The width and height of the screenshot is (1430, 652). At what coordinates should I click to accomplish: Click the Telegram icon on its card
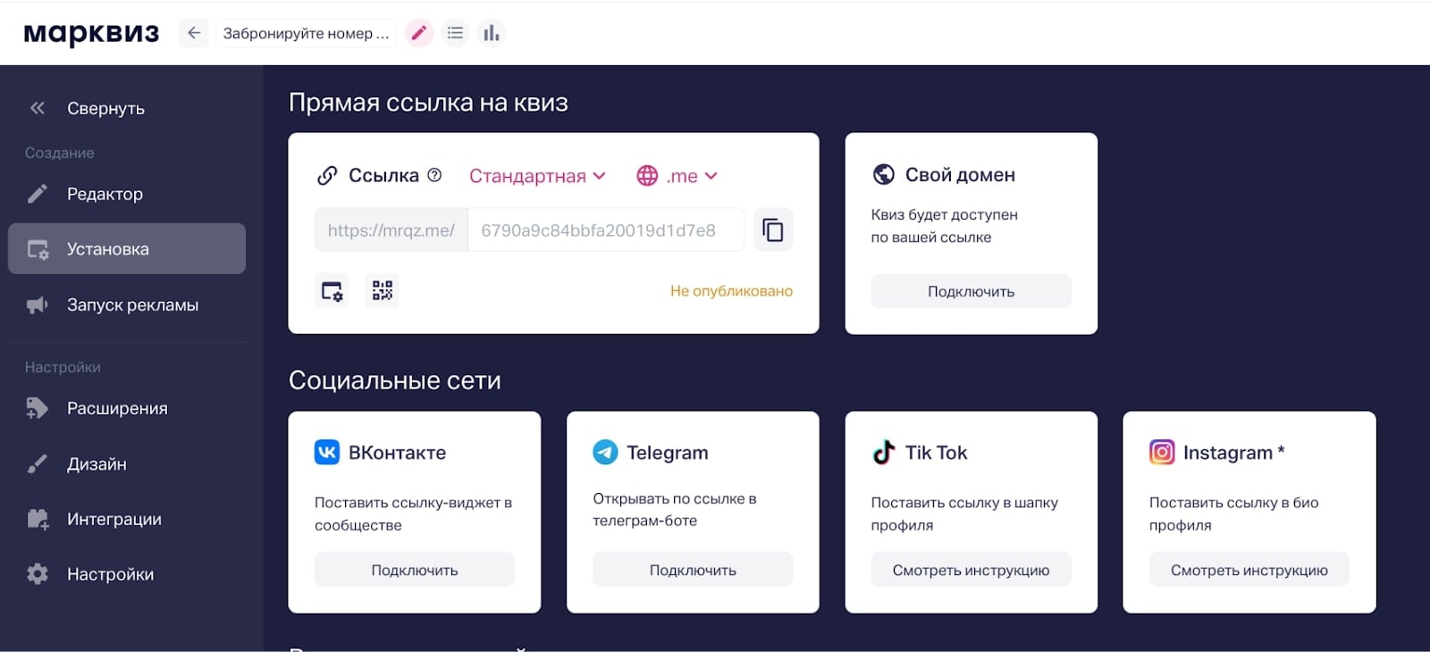pyautogui.click(x=605, y=452)
